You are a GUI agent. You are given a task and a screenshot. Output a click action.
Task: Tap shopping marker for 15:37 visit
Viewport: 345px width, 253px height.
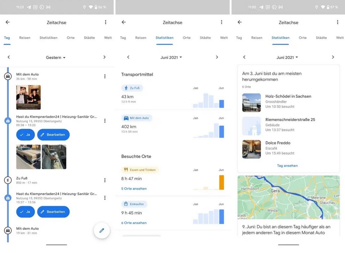[8, 198]
